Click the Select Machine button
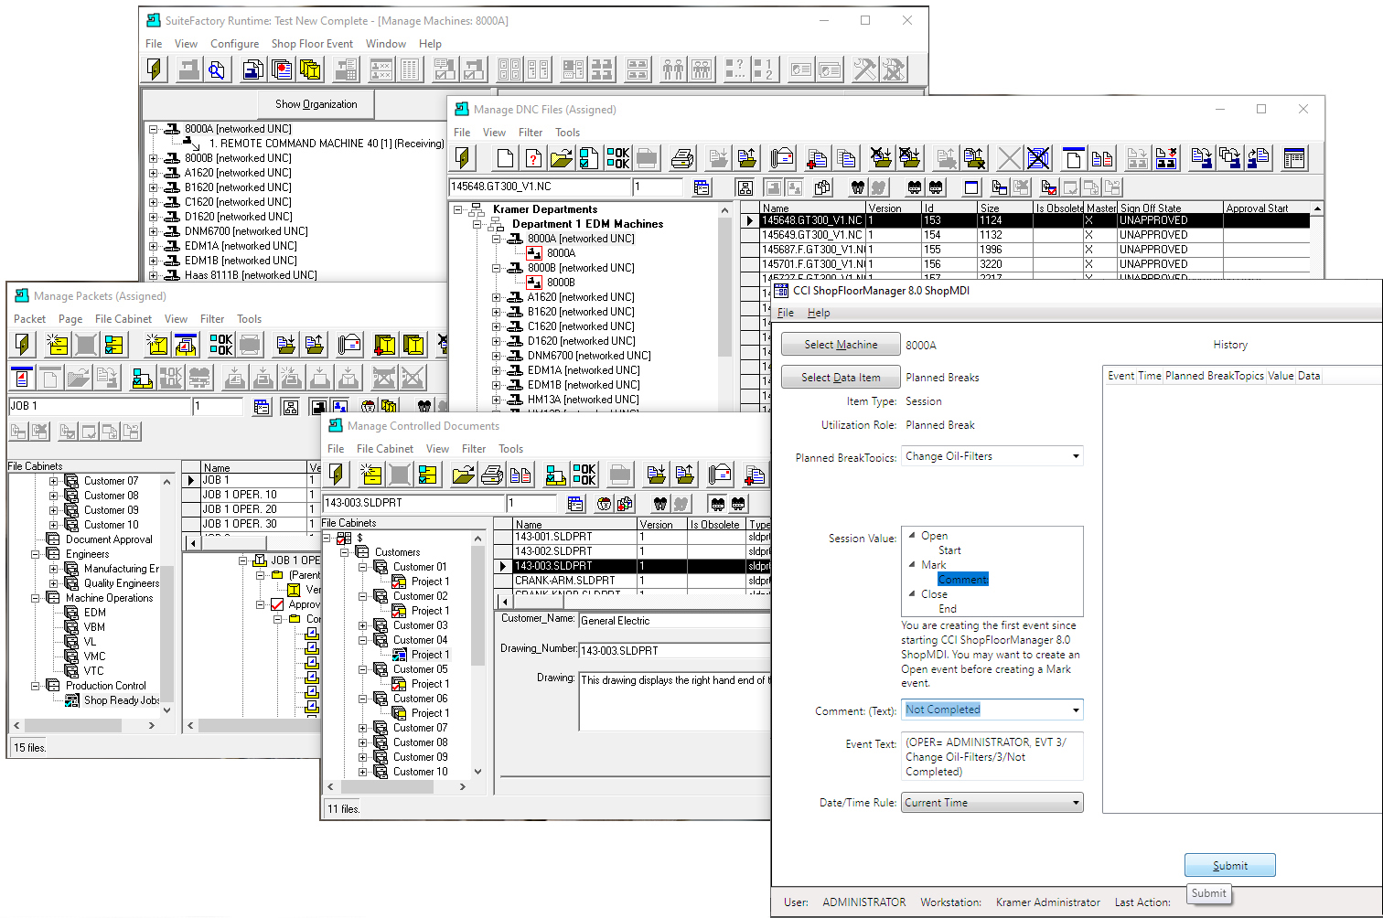1383x918 pixels. [841, 345]
